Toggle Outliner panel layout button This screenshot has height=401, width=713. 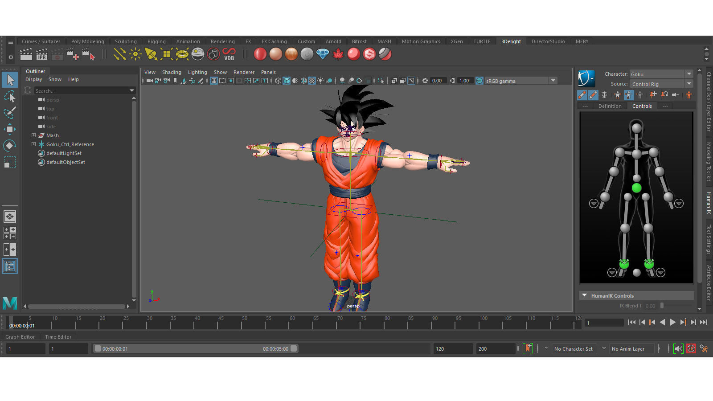point(10,266)
